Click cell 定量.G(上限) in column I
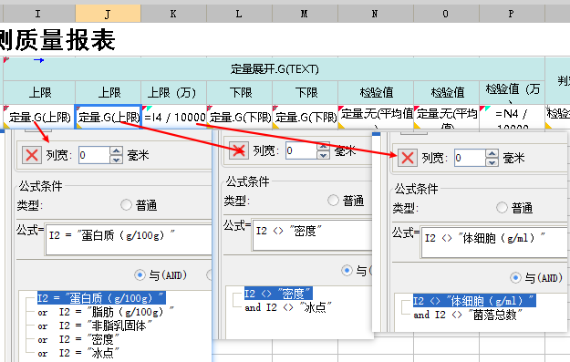 [39, 117]
